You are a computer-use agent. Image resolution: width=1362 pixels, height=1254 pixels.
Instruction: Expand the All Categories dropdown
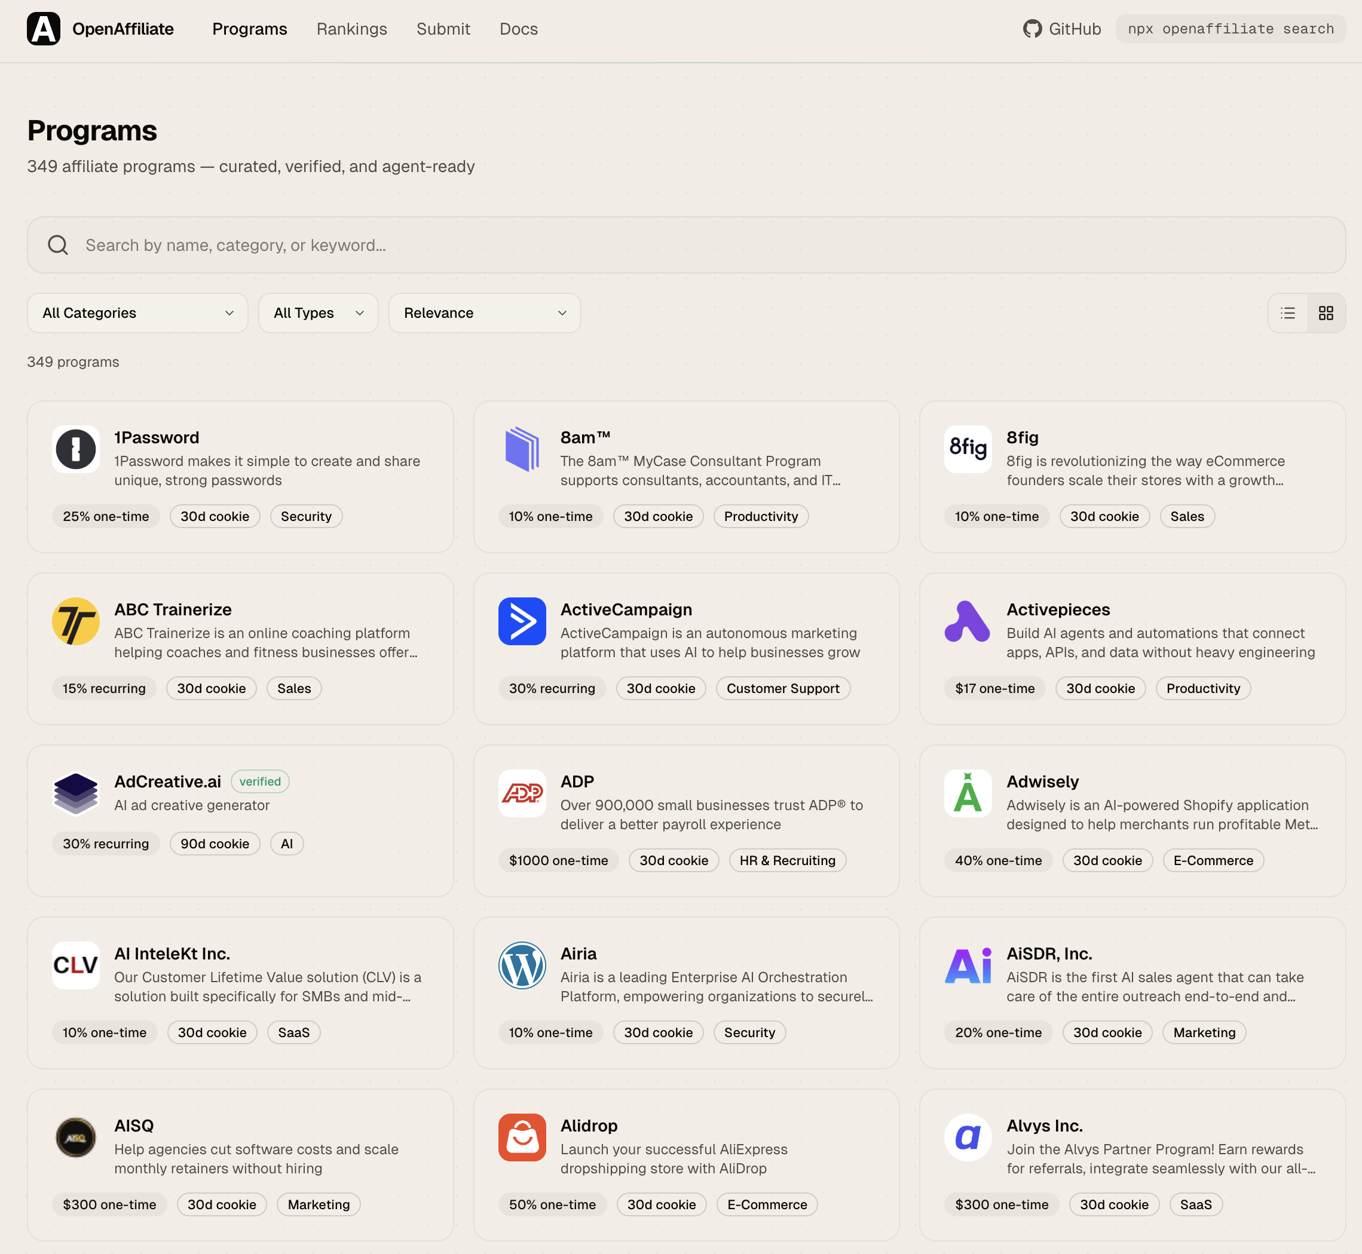click(137, 313)
